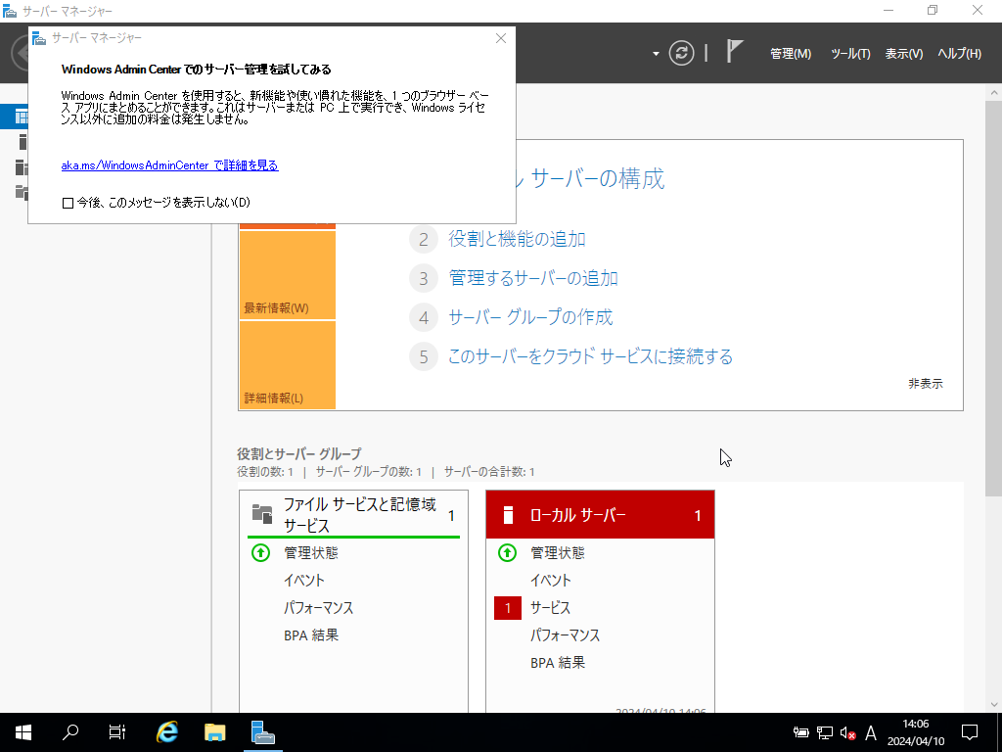This screenshot has width=1002, height=752.
Task: Open the aka.ms/WindowsAdminCenter details link
Action: (170, 164)
